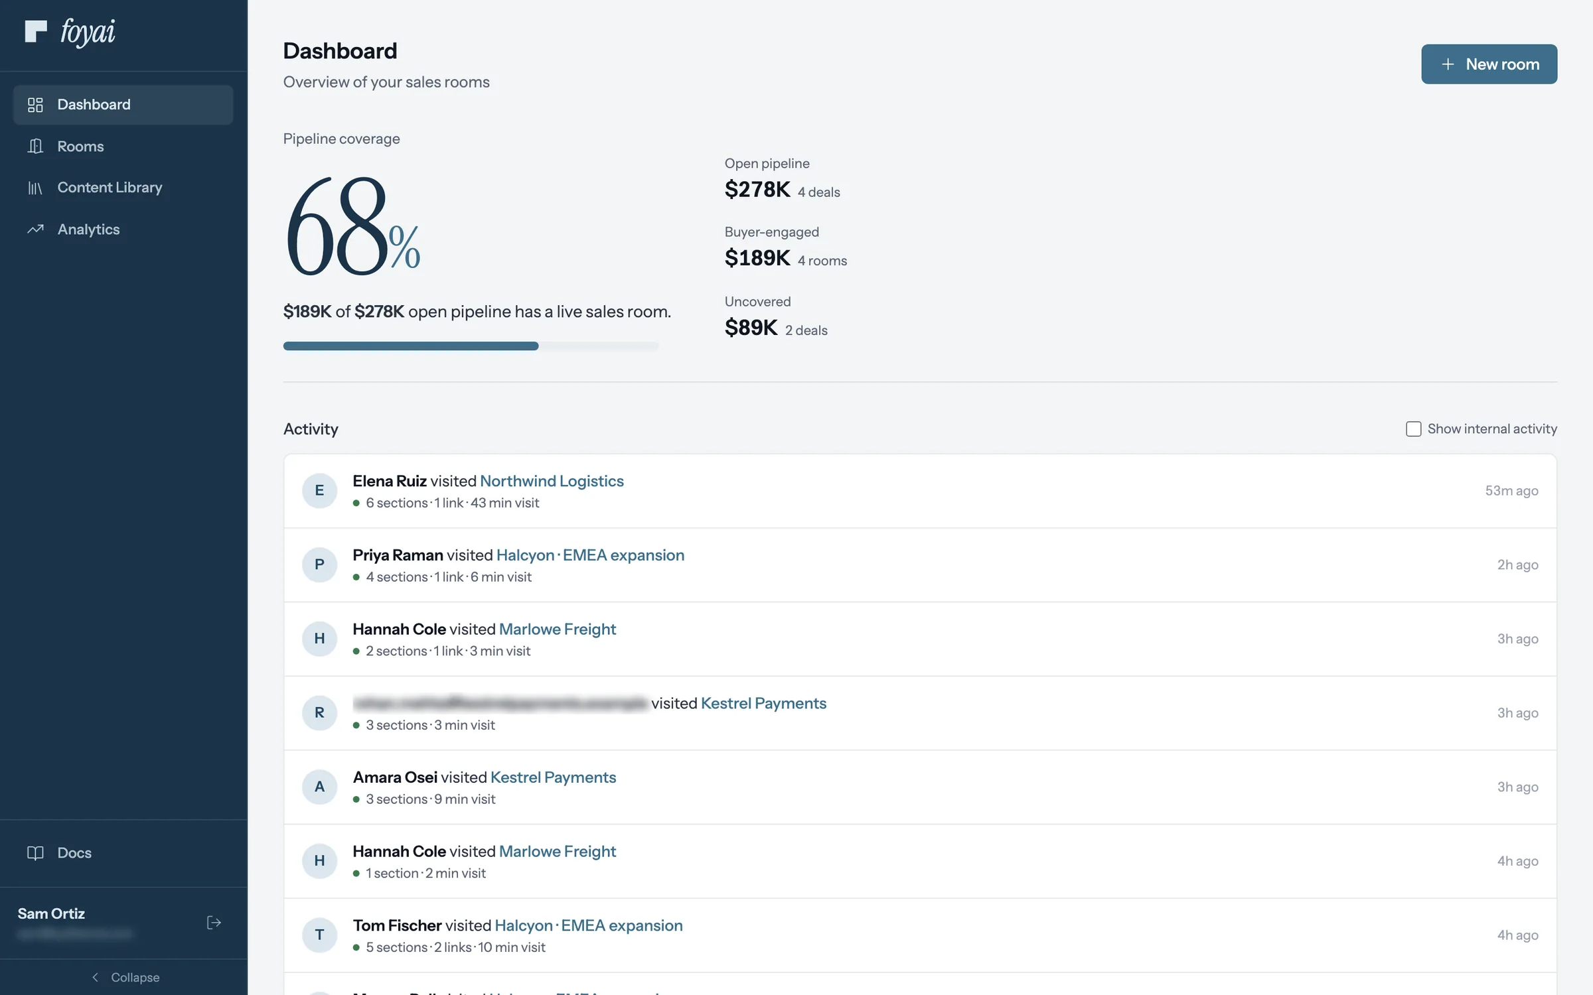Open Halcyon EMEA expansion link in Tom Fischer row
This screenshot has height=995, width=1593.
pos(589,925)
